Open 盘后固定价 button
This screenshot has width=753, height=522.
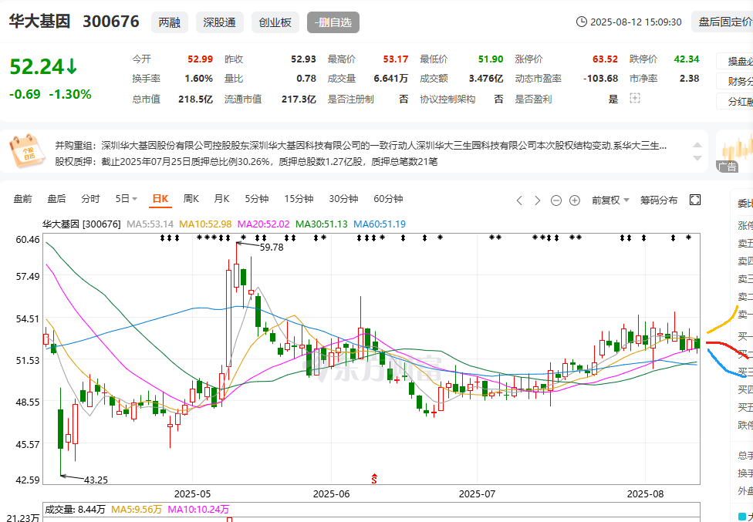[x=723, y=22]
